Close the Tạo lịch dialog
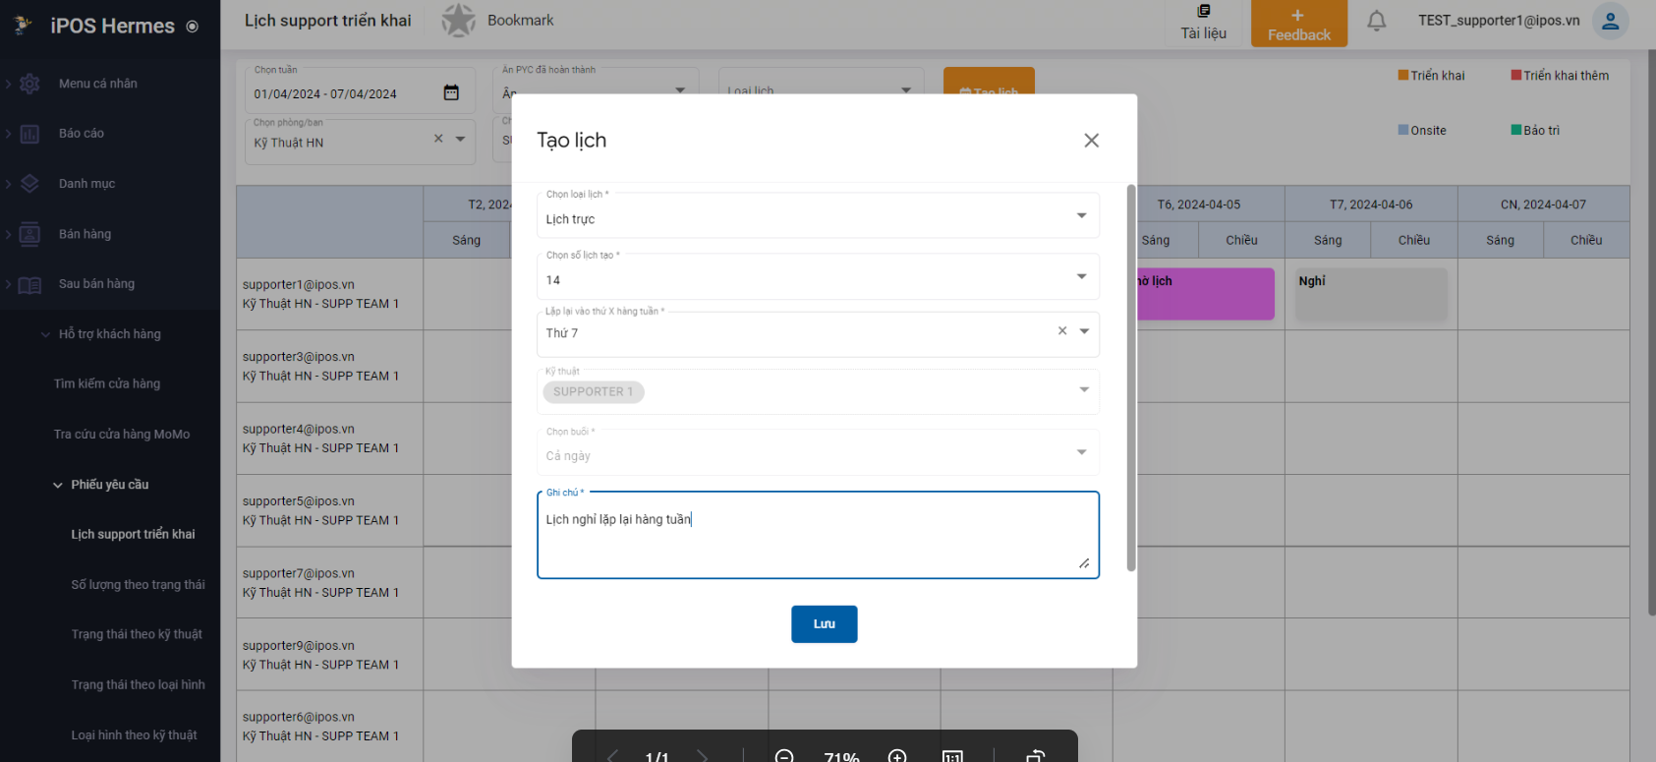The width and height of the screenshot is (1656, 762). pyautogui.click(x=1091, y=141)
